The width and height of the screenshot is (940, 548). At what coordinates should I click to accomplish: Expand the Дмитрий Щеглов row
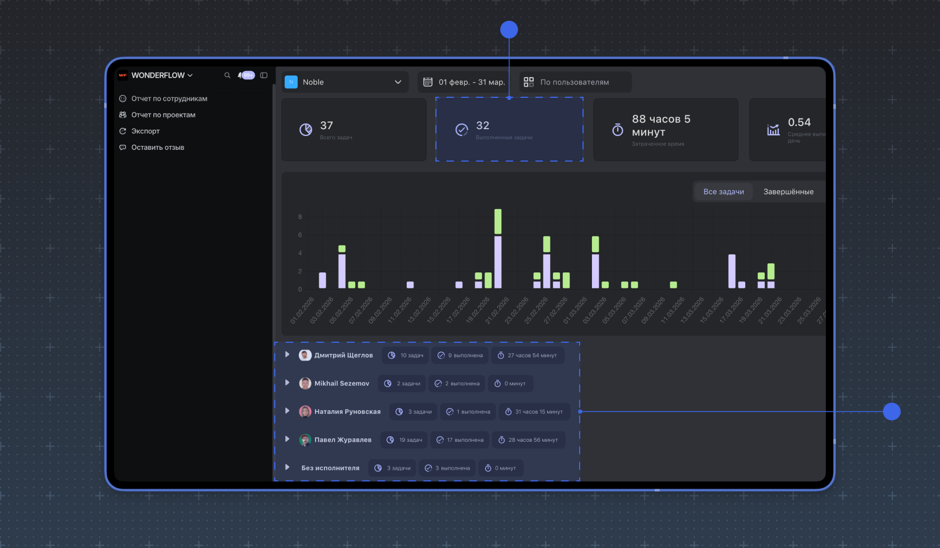[x=288, y=355]
